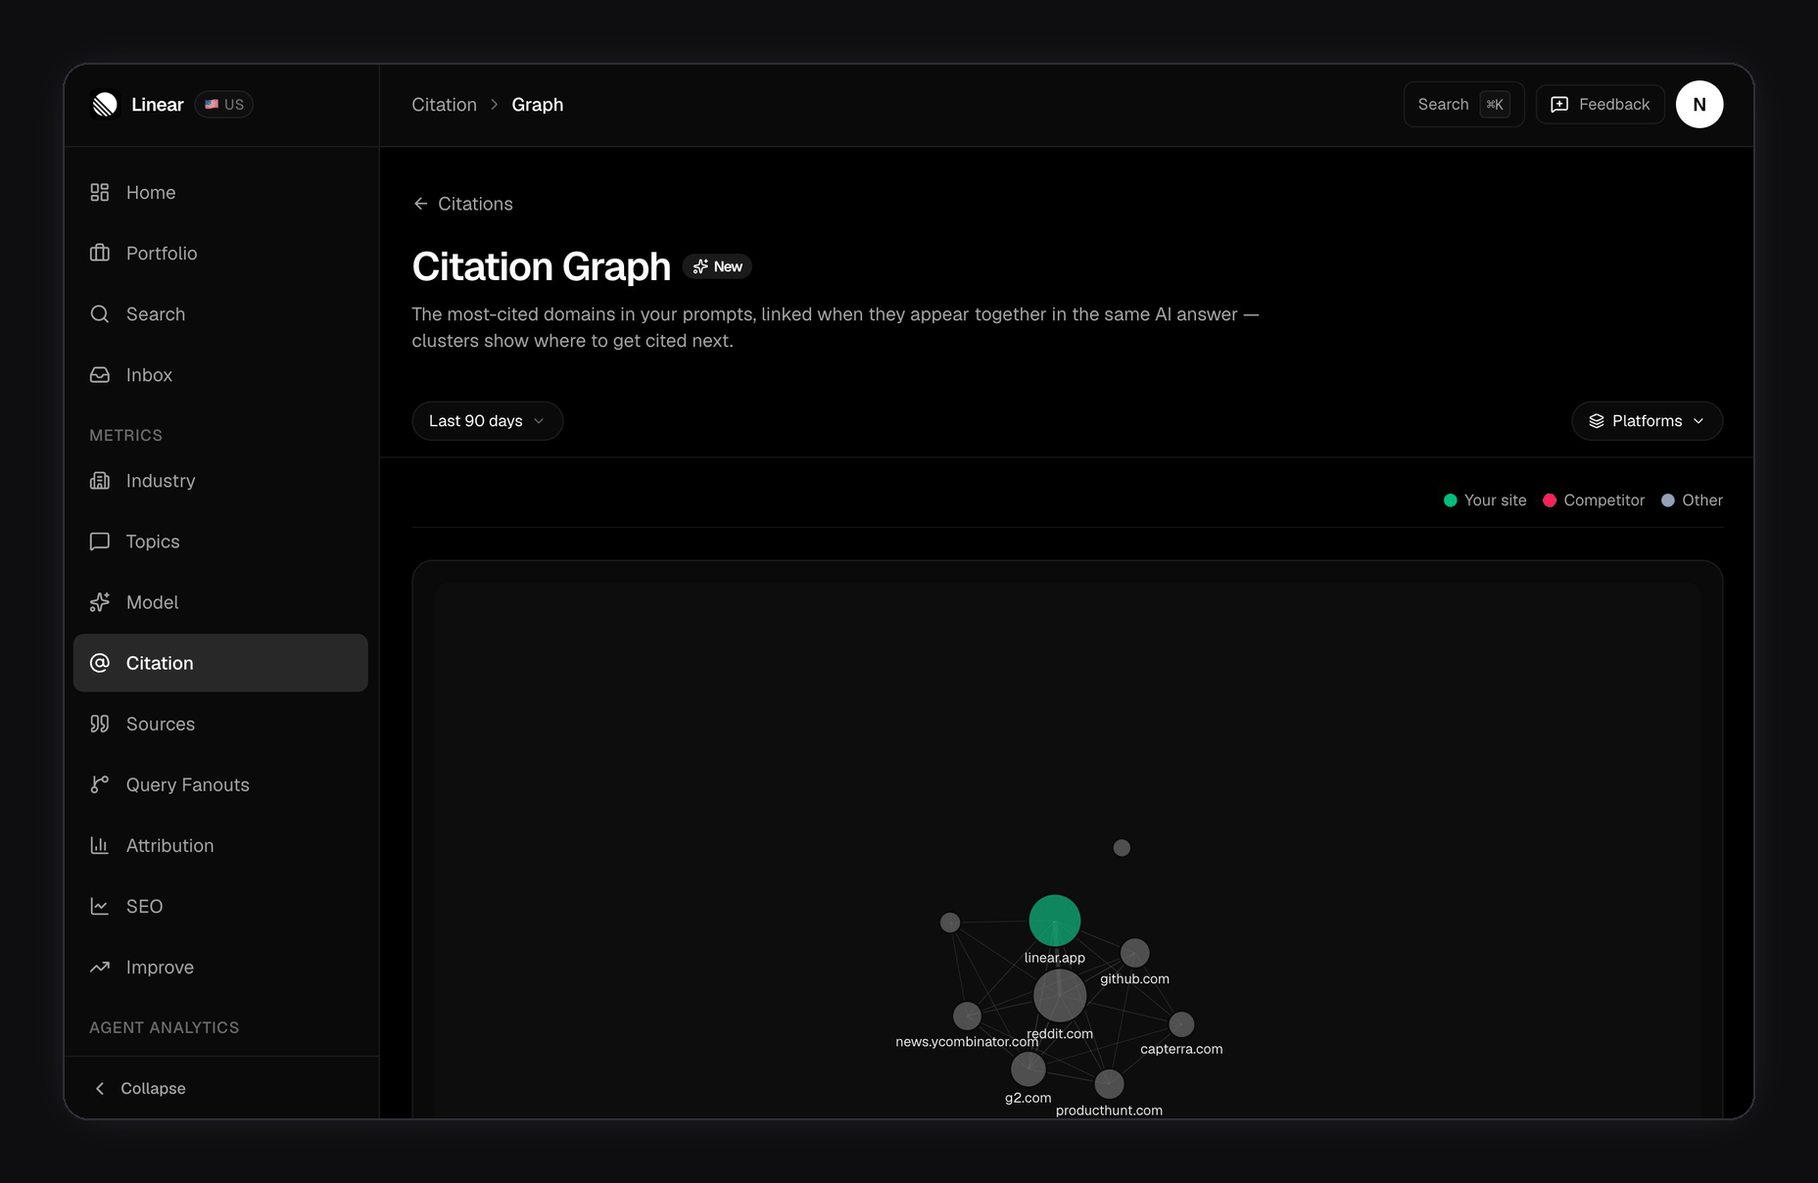Select the reddit.com graph node
The image size is (1818, 1183).
(x=1060, y=996)
